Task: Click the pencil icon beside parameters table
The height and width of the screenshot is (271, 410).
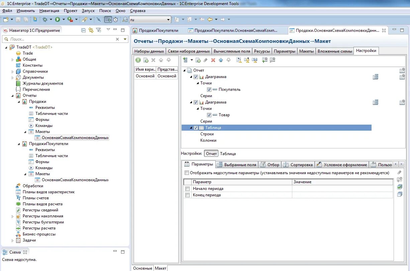Action: pos(400,172)
